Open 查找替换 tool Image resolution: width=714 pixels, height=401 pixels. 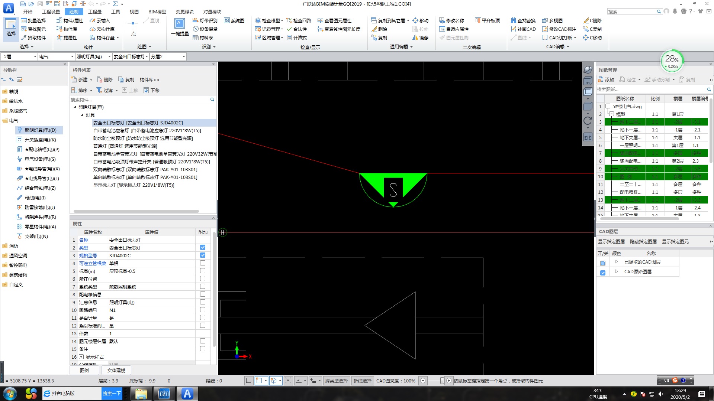pyautogui.click(x=523, y=20)
